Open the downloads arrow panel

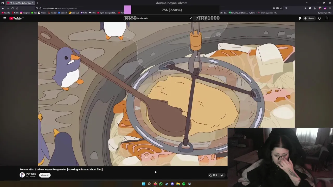(305, 8)
